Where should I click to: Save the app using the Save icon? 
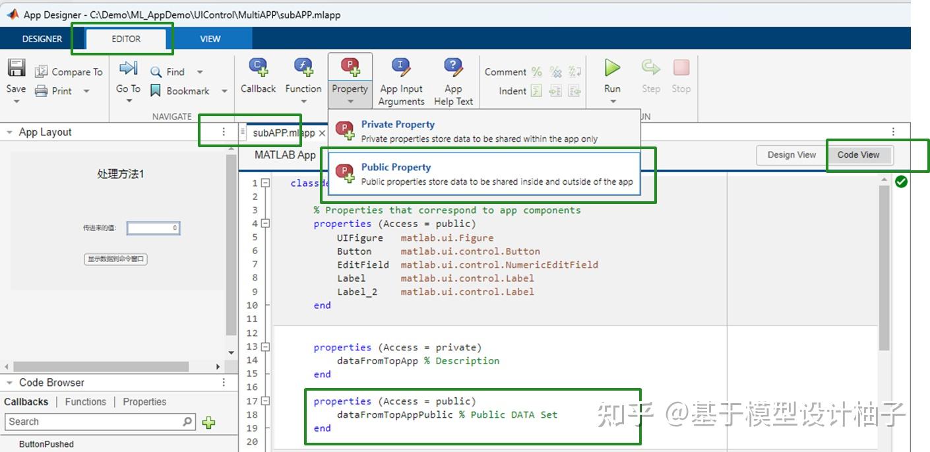(x=15, y=68)
